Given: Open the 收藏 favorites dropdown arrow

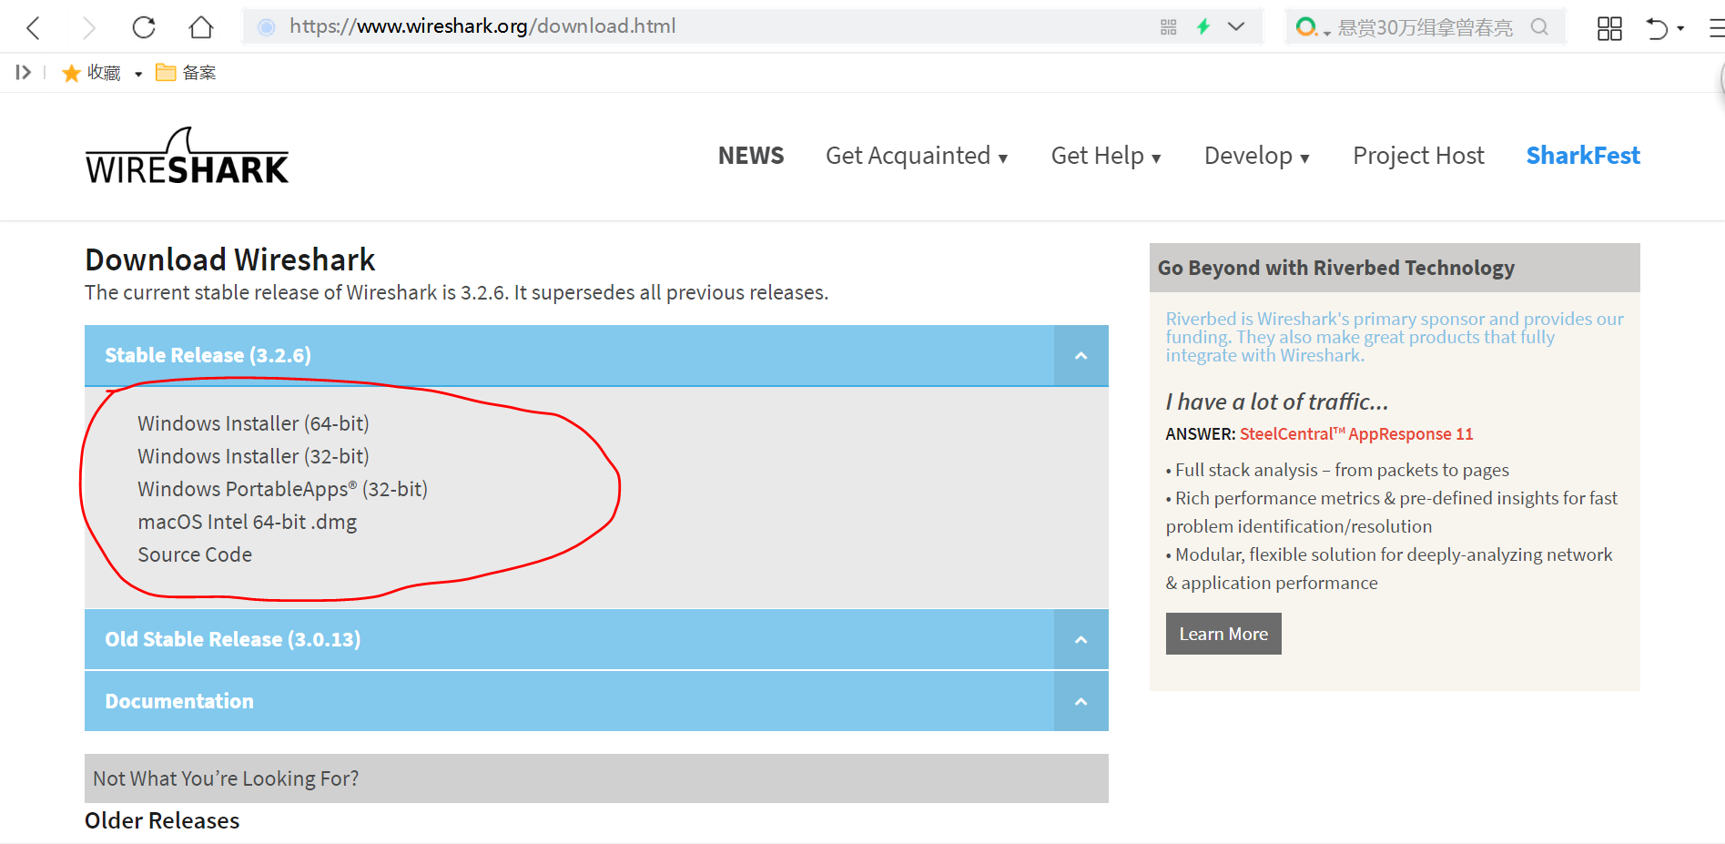Looking at the screenshot, I should click(138, 74).
